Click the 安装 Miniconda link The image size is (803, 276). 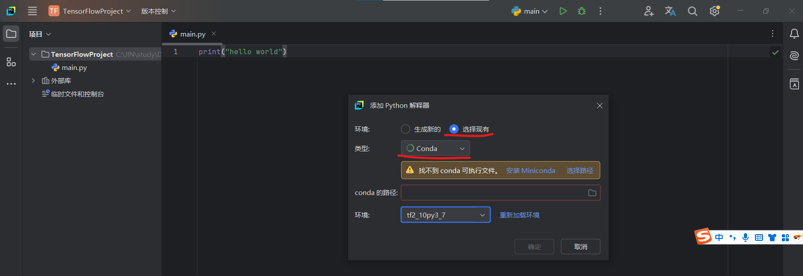click(x=531, y=170)
